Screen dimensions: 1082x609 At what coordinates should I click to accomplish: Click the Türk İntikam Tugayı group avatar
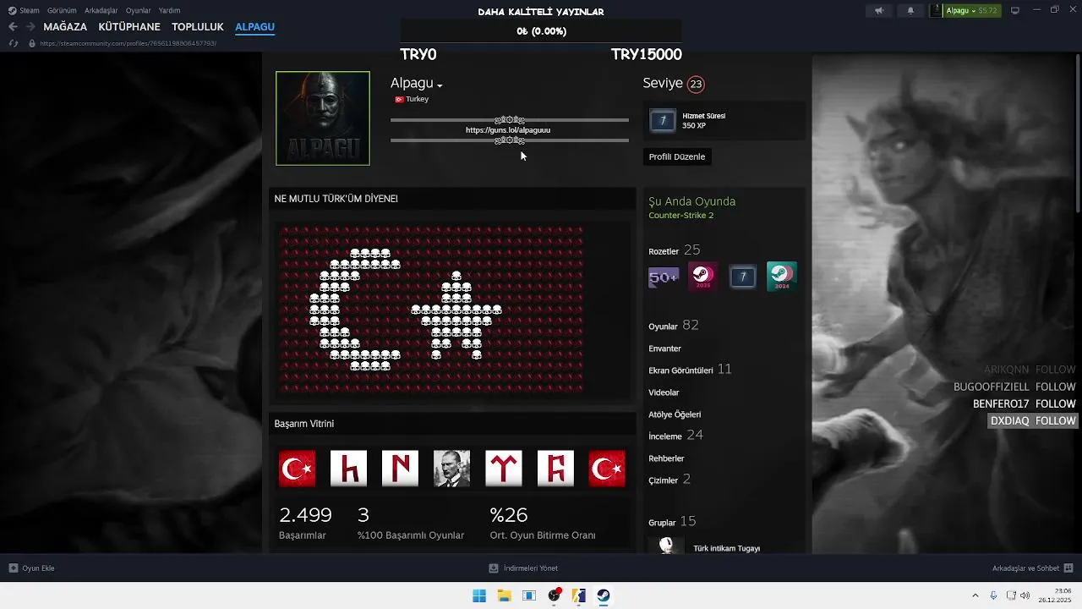click(666, 546)
